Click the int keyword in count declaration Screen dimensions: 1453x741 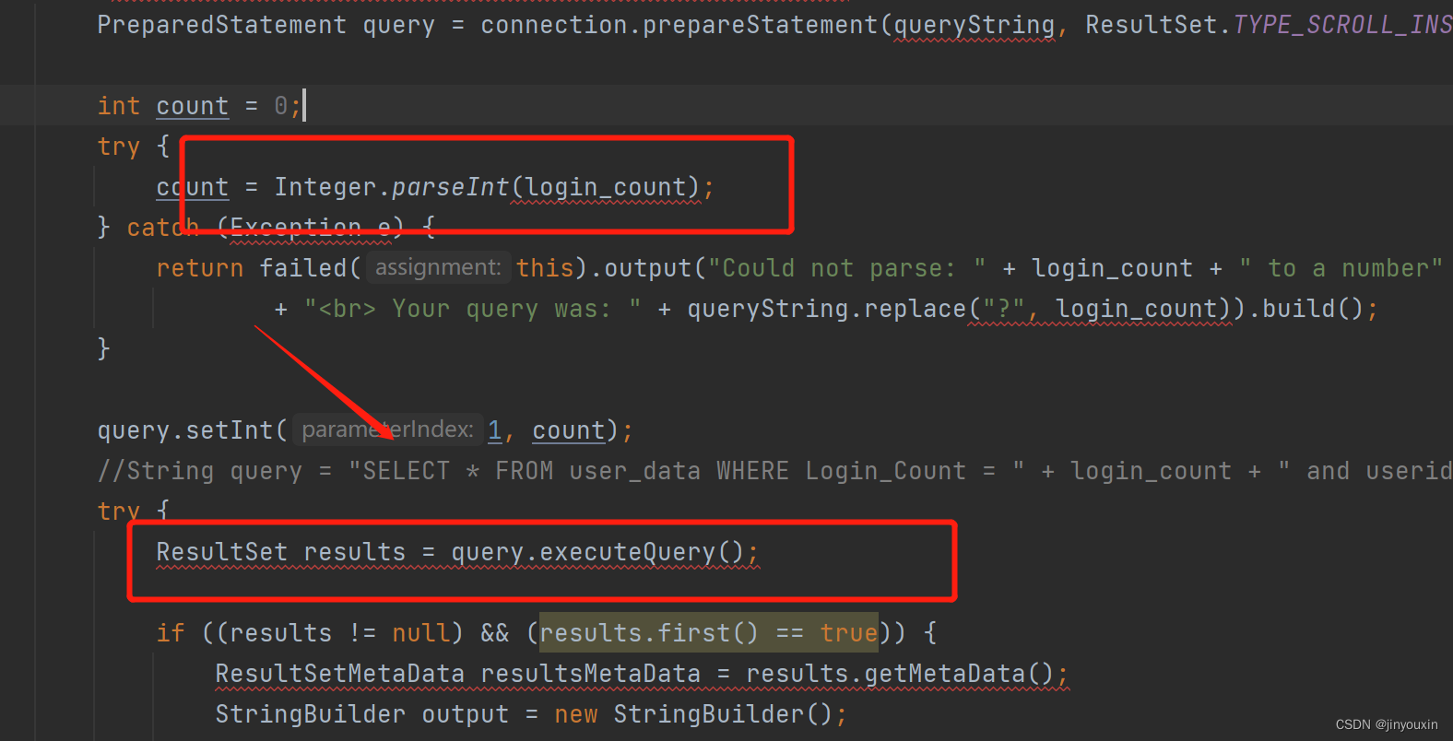(x=119, y=106)
